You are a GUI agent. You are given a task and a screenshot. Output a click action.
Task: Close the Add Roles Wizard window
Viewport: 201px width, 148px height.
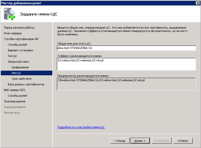coord(198,3)
